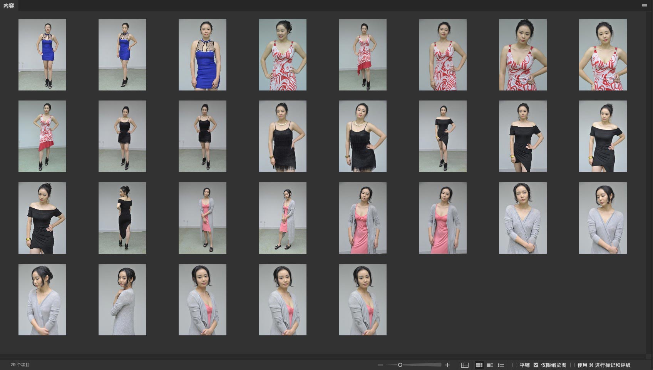653x370 pixels.
Task: Switch to list view icon
Action: pyautogui.click(x=501, y=365)
